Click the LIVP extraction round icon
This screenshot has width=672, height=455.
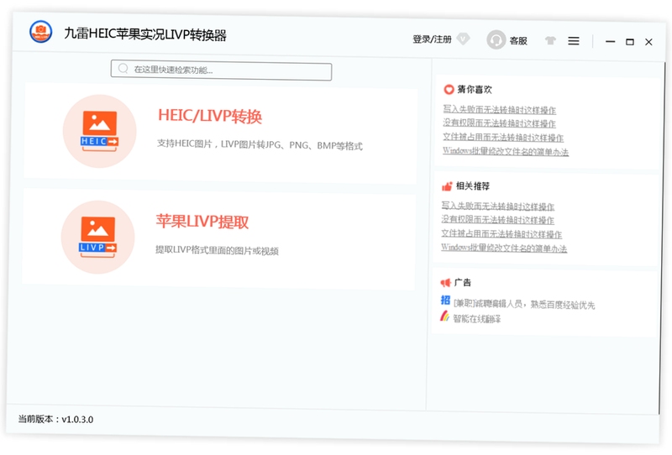[97, 237]
